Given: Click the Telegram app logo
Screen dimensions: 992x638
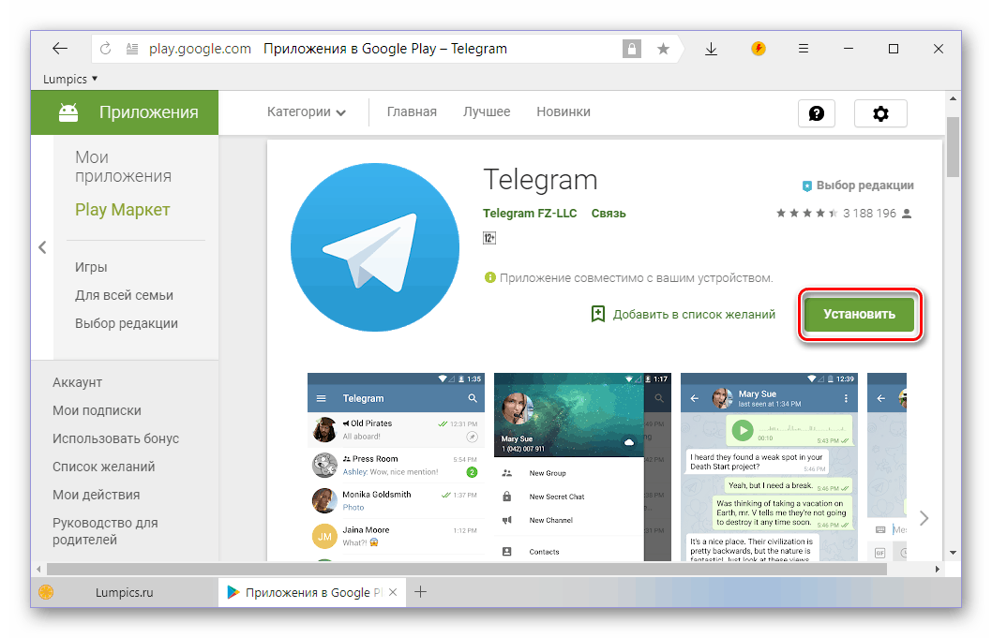Looking at the screenshot, I should (x=375, y=247).
